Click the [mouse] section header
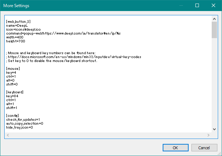 click(x=13, y=68)
